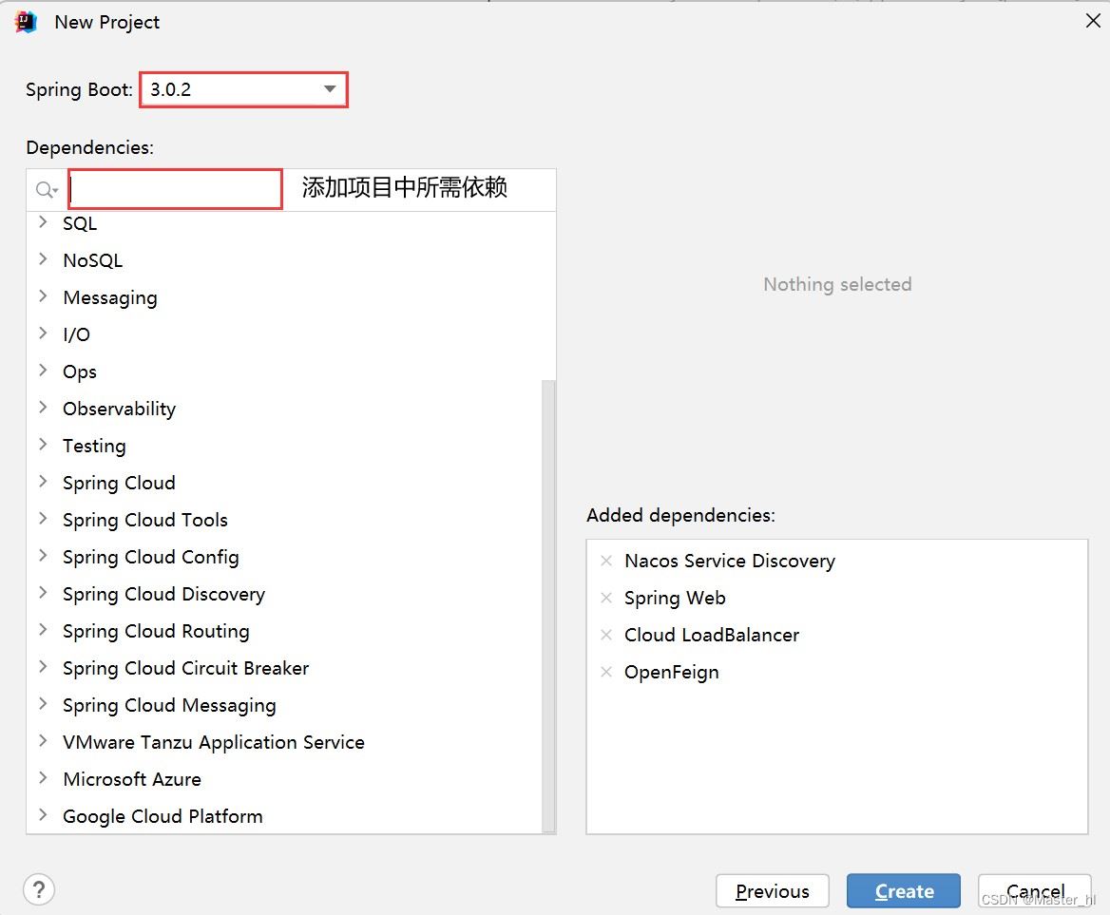Remove Nacos Service Discovery dependency
The width and height of the screenshot is (1110, 915).
[x=606, y=561]
